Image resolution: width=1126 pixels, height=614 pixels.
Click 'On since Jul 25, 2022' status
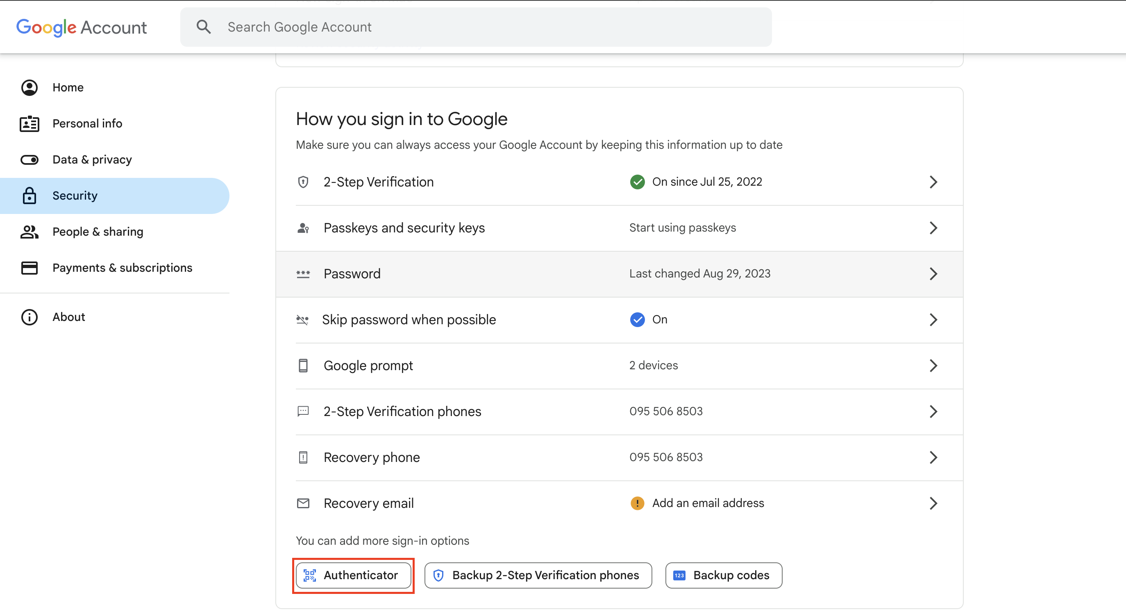[x=707, y=182]
